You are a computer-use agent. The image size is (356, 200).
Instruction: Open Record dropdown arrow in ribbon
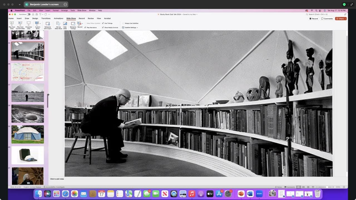(x=82, y=23)
